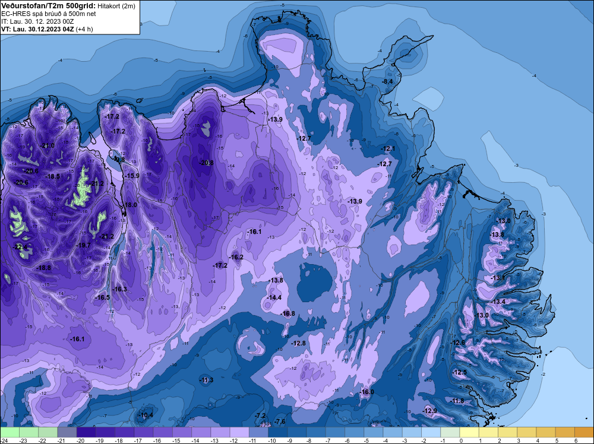Click the -15.9 temperature reading
The height and width of the screenshot is (444, 594).
tap(132, 176)
